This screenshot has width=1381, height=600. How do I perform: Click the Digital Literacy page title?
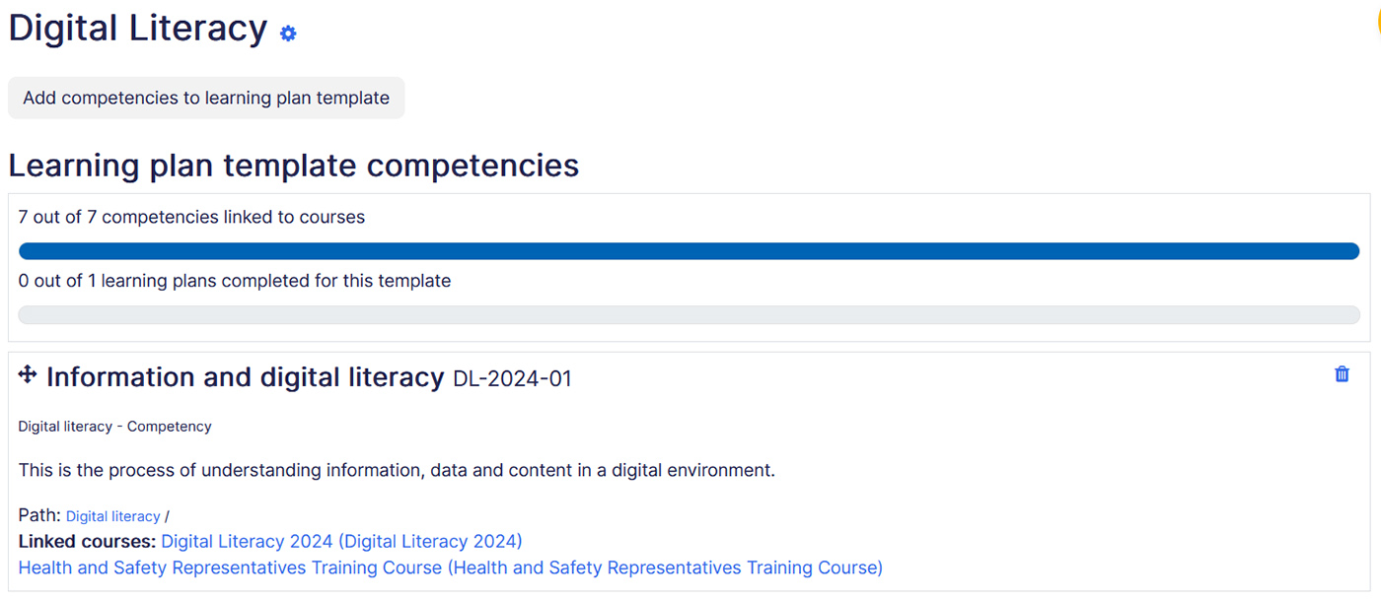pyautogui.click(x=137, y=28)
